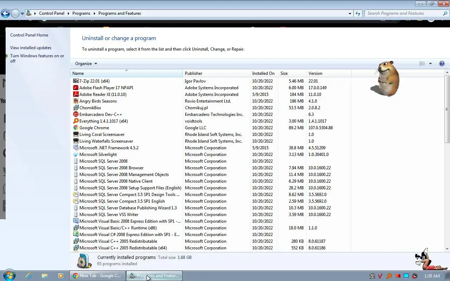450x281 pixels.
Task: Click the Microsoft .NET Framework 4.5.2 icon
Action: 76,148
